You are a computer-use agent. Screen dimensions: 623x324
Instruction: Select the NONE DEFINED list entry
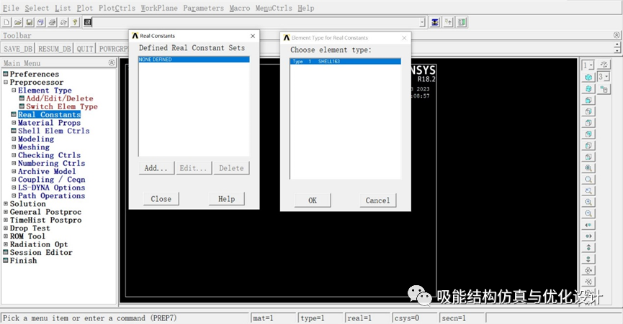(194, 60)
